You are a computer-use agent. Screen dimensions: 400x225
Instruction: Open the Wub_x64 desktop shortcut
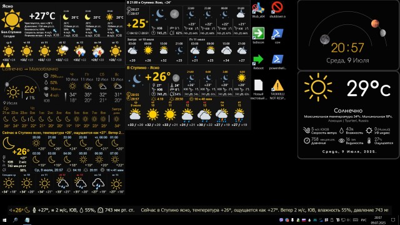pos(258,10)
